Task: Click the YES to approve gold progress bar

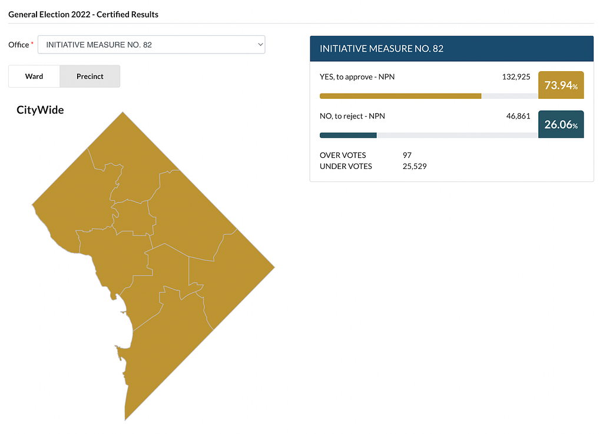Action: coord(429,96)
